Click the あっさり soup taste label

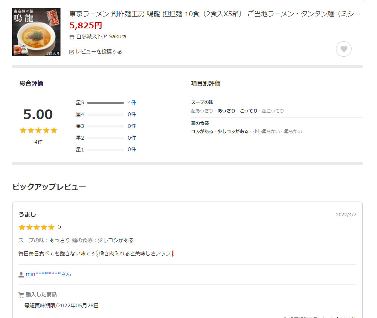click(226, 111)
